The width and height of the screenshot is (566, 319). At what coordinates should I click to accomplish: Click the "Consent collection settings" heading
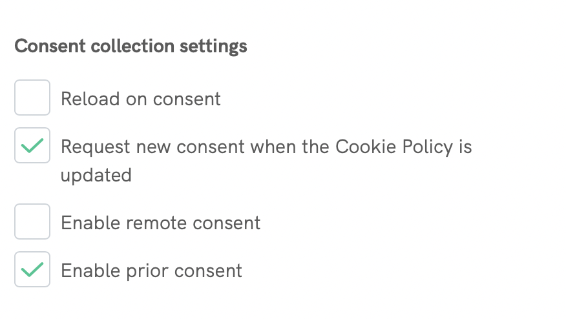click(x=131, y=47)
